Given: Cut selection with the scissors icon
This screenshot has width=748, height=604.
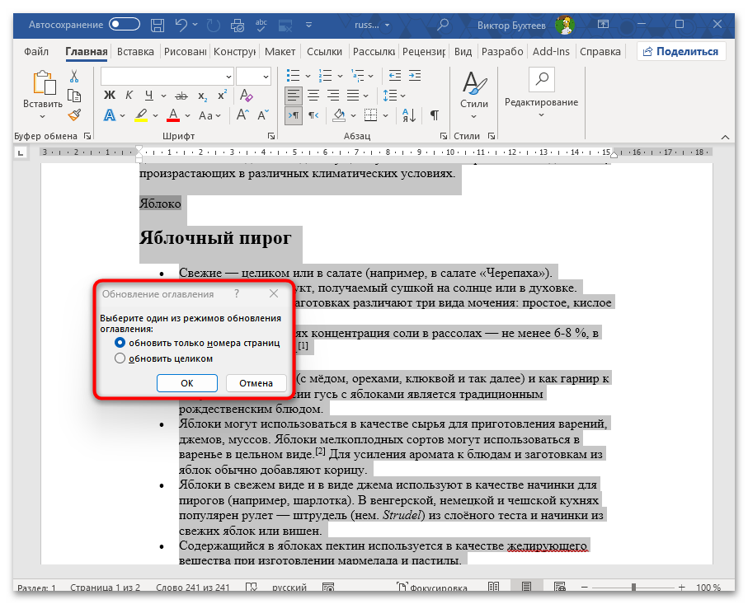Looking at the screenshot, I should tap(74, 77).
